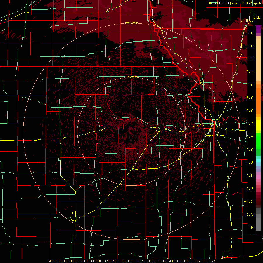Select the light peach segment of color bar
Viewport: 263px width, 263px height.
click(258, 60)
